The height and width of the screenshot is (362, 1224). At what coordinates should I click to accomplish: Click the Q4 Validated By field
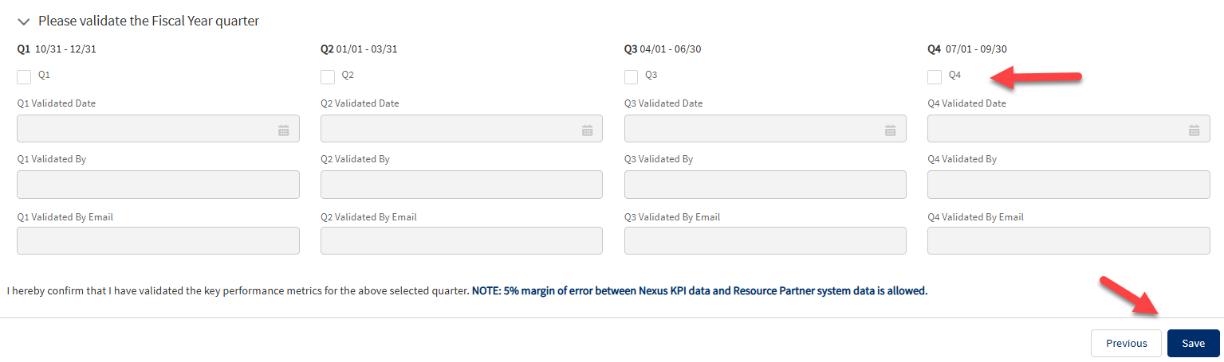coord(1069,185)
